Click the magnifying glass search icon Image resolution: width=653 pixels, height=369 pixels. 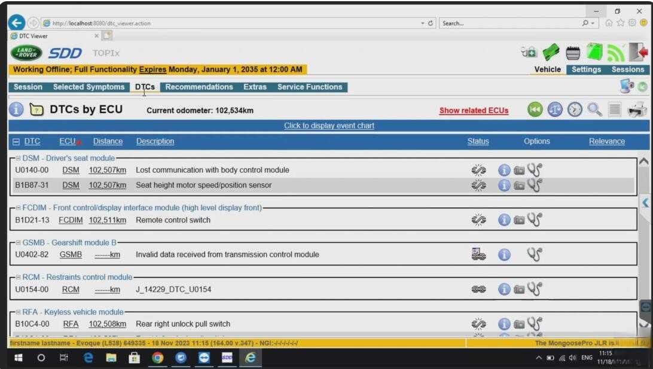point(594,109)
